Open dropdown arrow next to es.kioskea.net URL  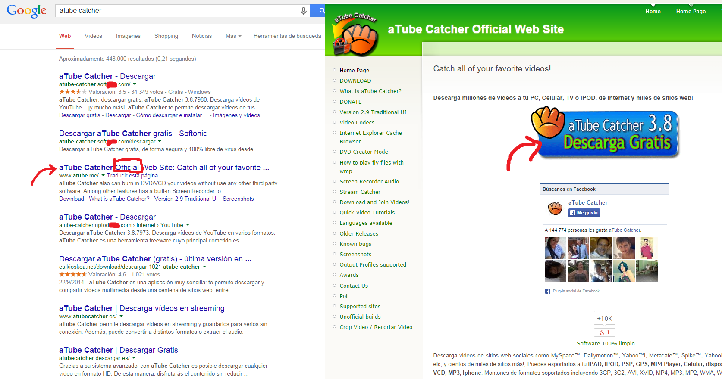[x=204, y=267]
